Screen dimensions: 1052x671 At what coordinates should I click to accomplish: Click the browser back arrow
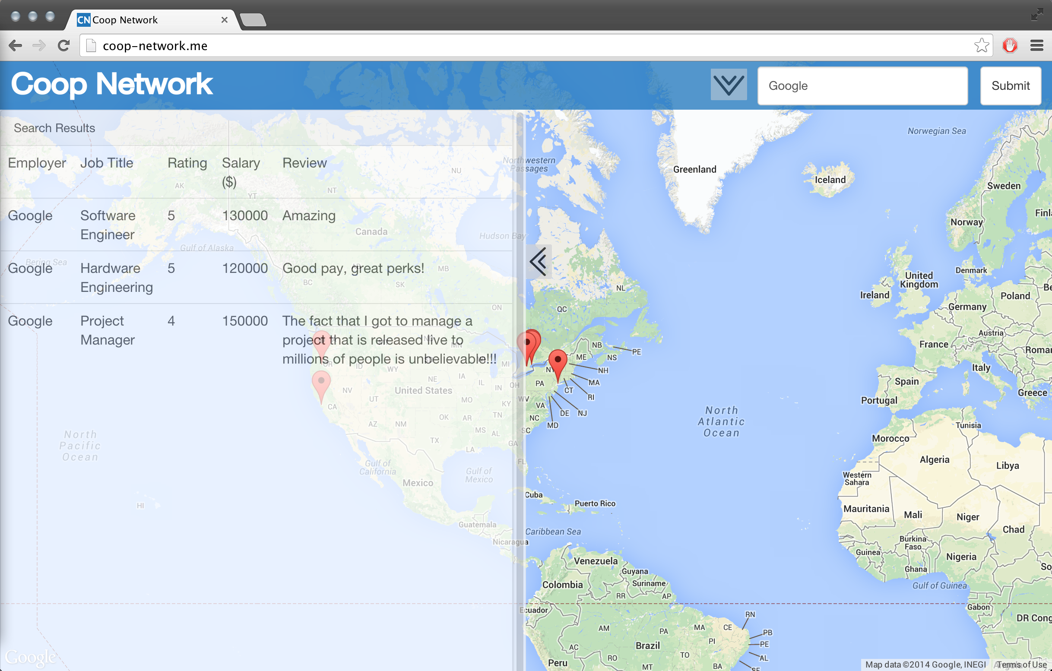click(x=15, y=45)
